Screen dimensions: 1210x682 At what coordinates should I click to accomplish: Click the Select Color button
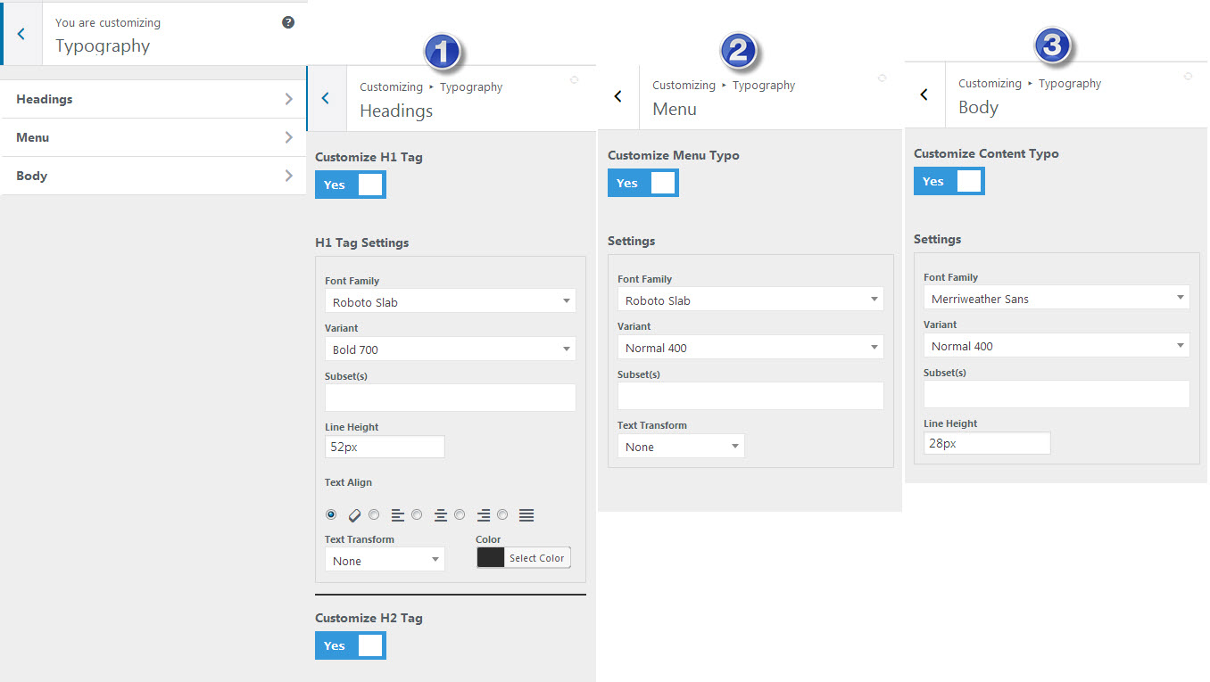(536, 558)
